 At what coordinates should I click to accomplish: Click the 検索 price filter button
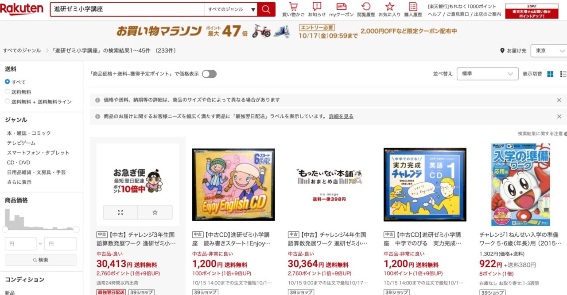pos(41,260)
